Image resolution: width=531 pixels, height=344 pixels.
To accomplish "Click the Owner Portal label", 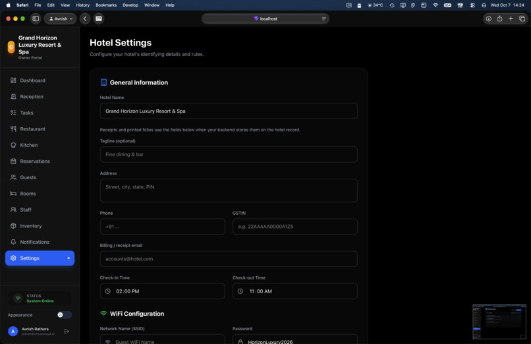I will pos(30,58).
